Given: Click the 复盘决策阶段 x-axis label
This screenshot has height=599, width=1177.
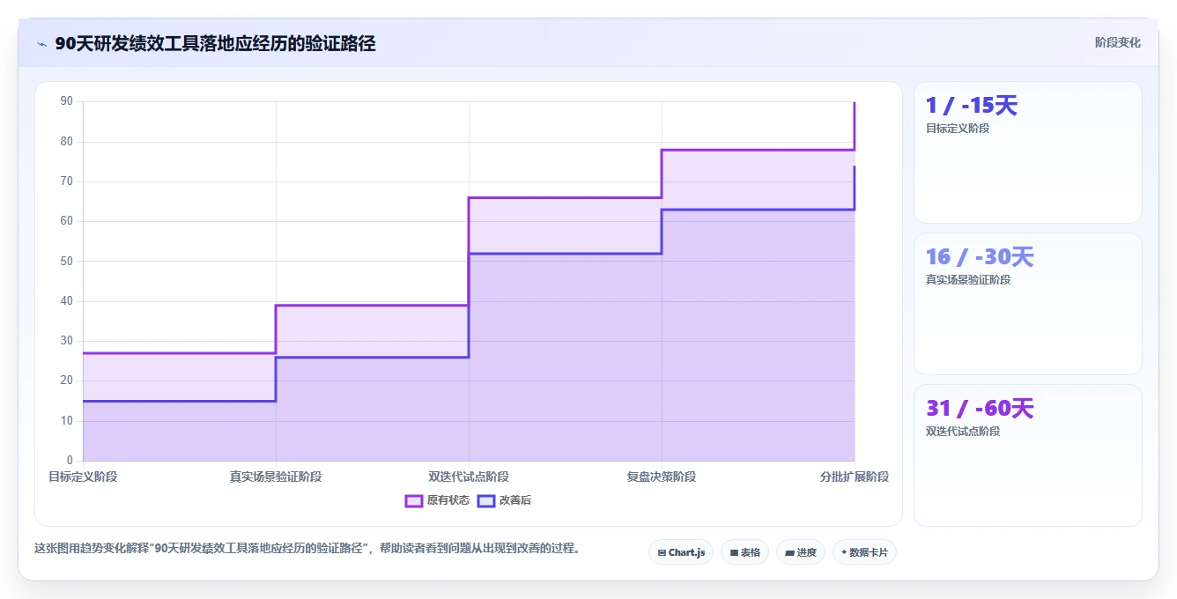Looking at the screenshot, I should point(662,477).
